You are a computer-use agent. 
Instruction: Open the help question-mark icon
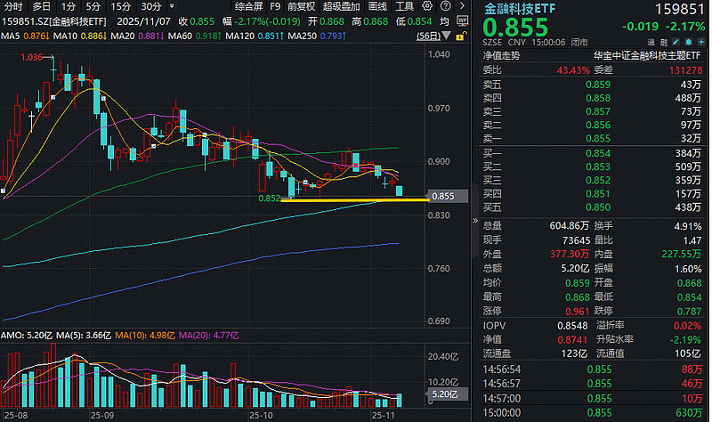[446, 6]
